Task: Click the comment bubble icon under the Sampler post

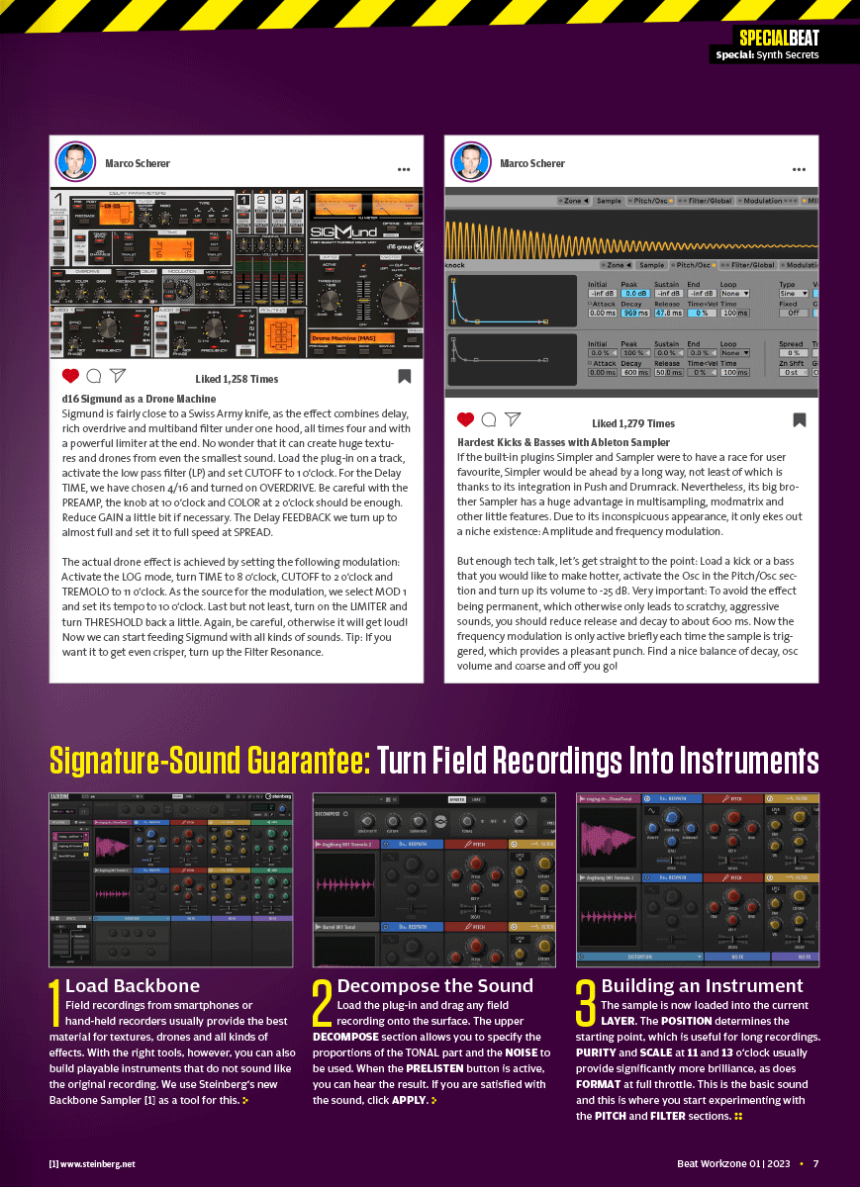Action: pos(489,419)
